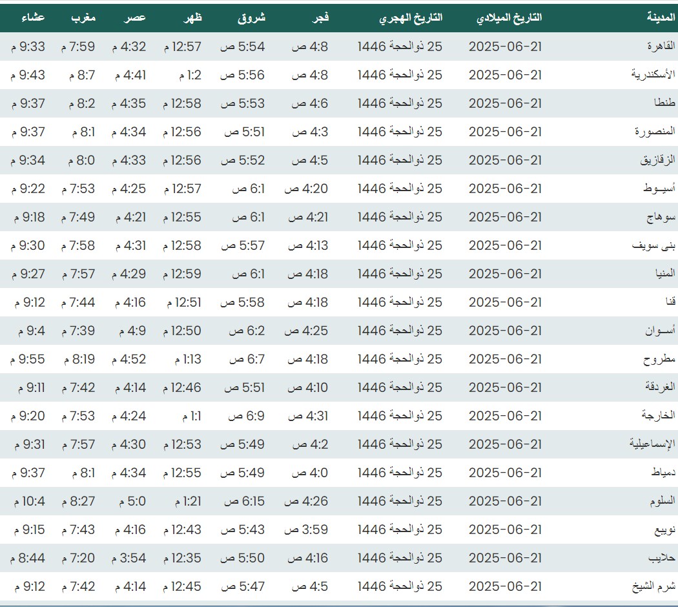This screenshot has height=607, width=678.
Task: Select the Maghrib time 7:20 for حلايب
Action: pos(78,558)
